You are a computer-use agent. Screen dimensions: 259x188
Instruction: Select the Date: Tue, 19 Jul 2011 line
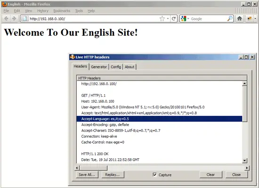click(159, 160)
